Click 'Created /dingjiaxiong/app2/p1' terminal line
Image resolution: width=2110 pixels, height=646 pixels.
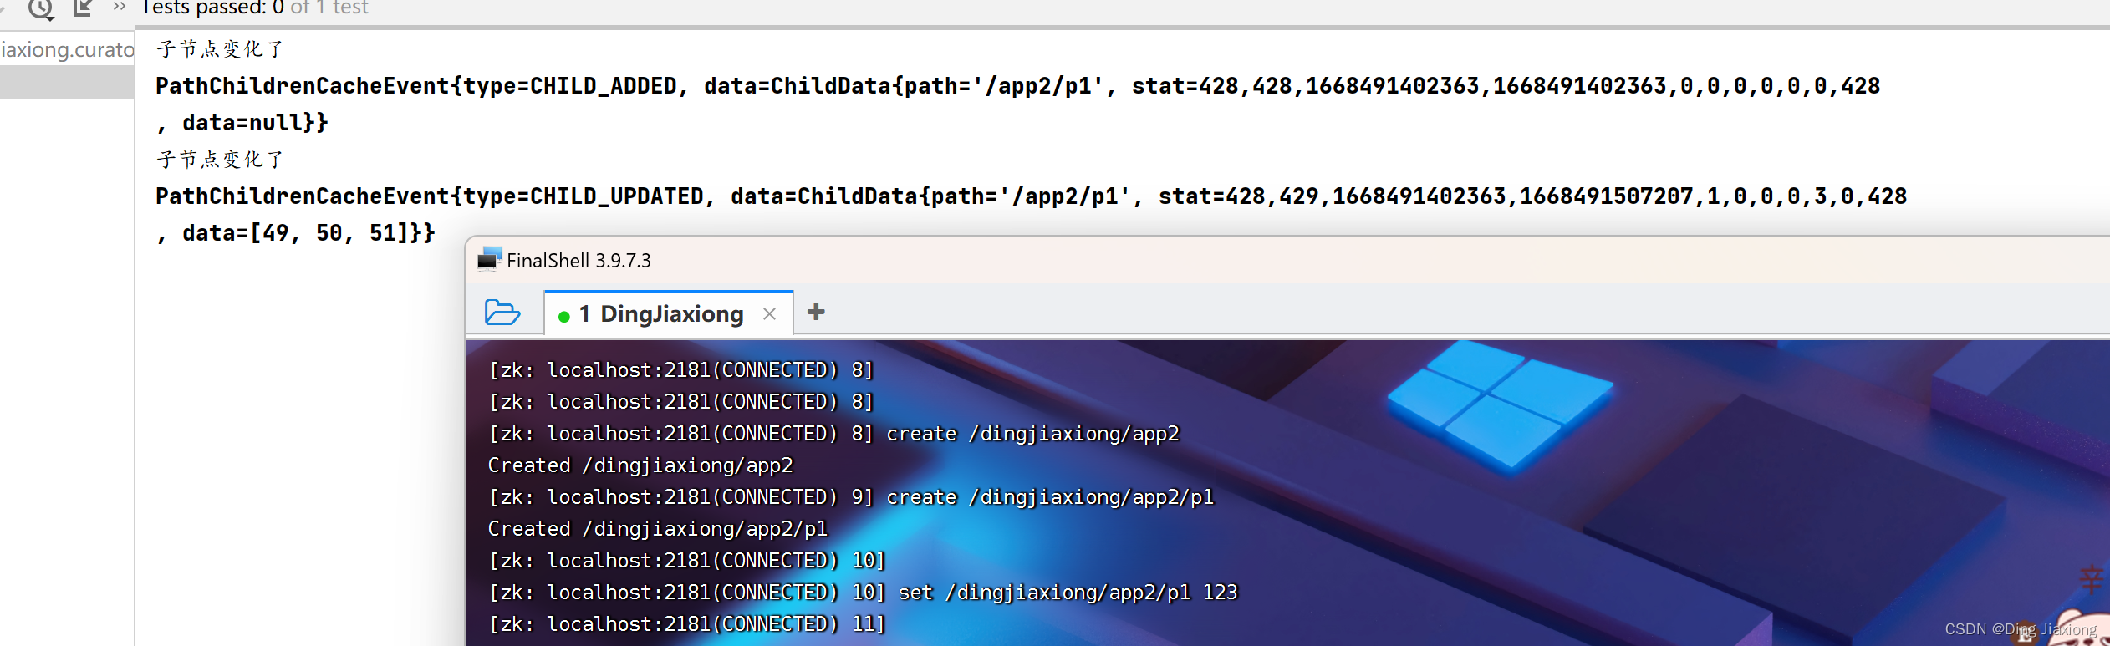[x=658, y=529]
